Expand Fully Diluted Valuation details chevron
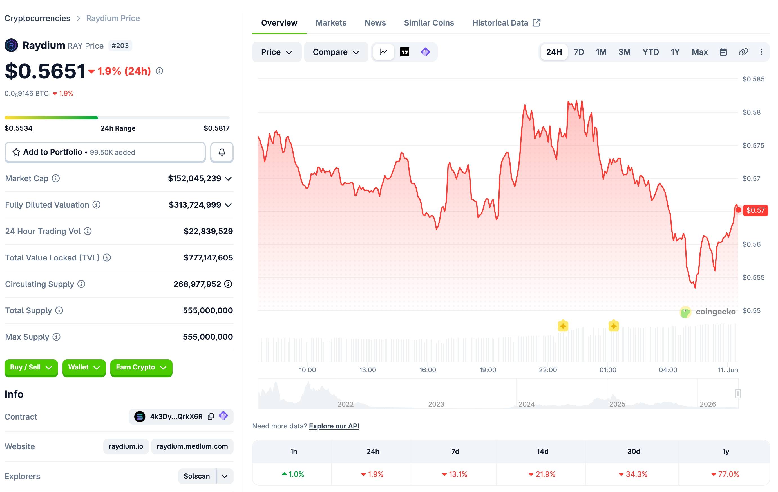Screen dimensions: 778x492 point(228,205)
